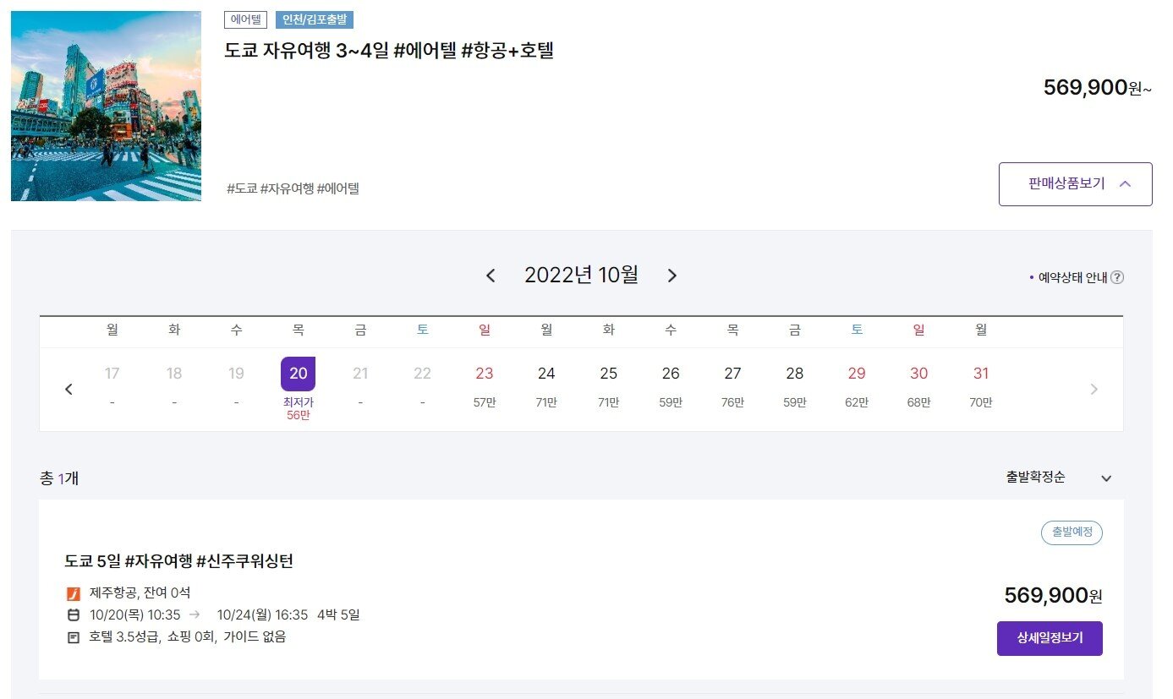Click the 인천/김포출발 tag
Image resolution: width=1173 pixels, height=699 pixels.
click(x=315, y=19)
